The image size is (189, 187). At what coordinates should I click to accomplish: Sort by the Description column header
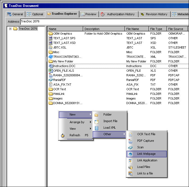(104, 29)
